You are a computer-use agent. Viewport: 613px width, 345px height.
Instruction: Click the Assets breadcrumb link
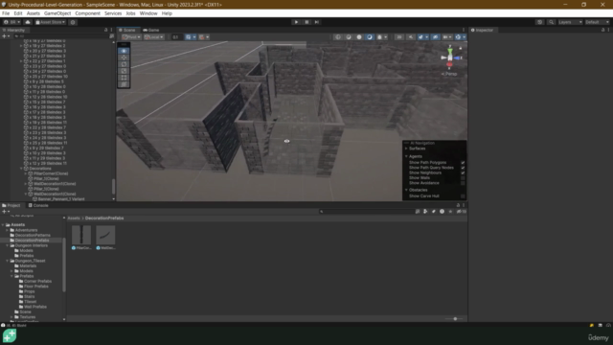(74, 218)
